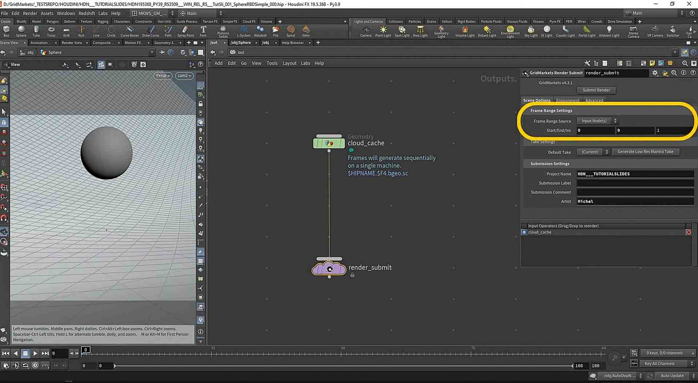This screenshot has height=383, width=698.
Task: Jump to the first frame in the playbar
Action: click(x=5, y=353)
